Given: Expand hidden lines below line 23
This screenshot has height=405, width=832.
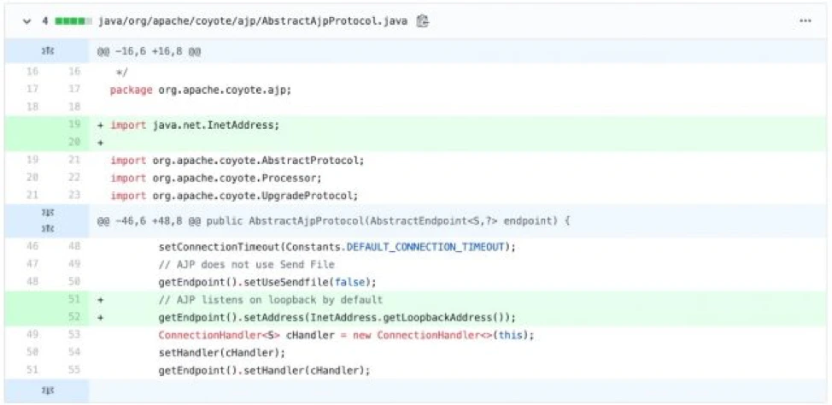Looking at the screenshot, I should pyautogui.click(x=47, y=215).
